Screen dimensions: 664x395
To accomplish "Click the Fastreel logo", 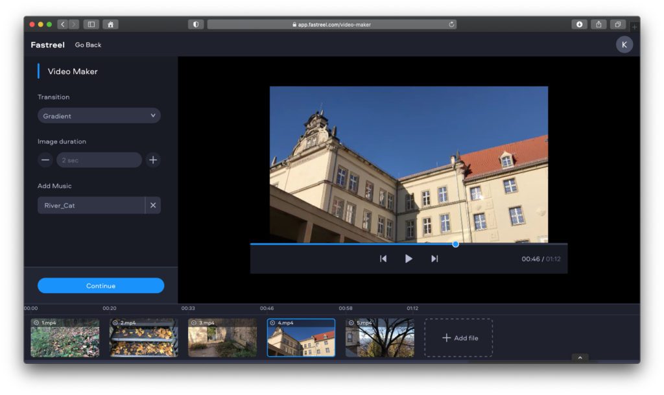I will pos(47,45).
